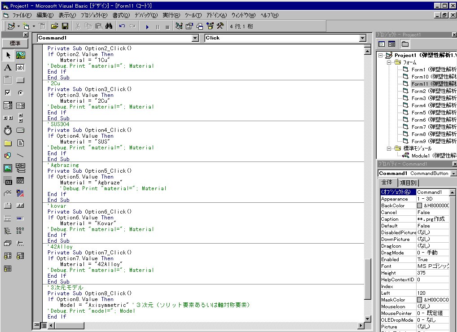Click the Menu Editor toolbar icon
This screenshot has width=457, height=332.
(42, 26)
